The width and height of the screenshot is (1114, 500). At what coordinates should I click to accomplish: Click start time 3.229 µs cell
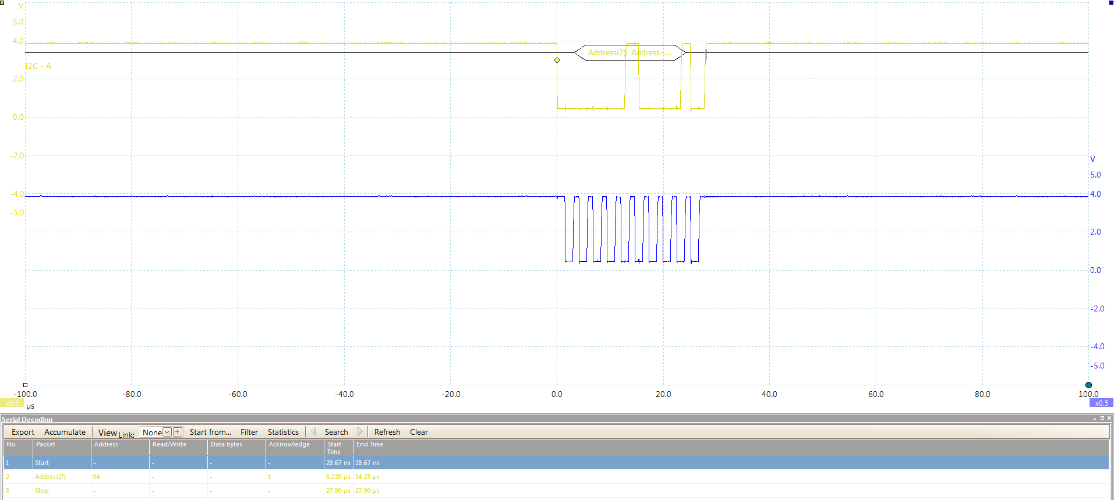pyautogui.click(x=338, y=477)
